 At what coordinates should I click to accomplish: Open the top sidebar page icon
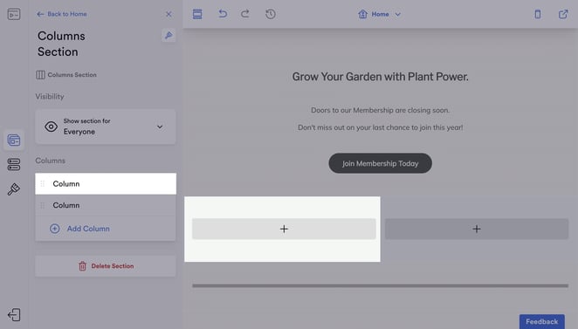[x=14, y=14]
